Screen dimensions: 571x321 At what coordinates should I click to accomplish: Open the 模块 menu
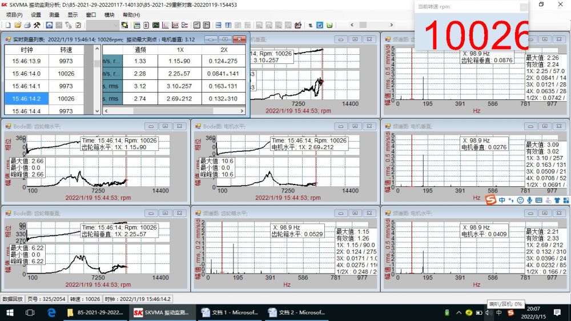point(109,15)
